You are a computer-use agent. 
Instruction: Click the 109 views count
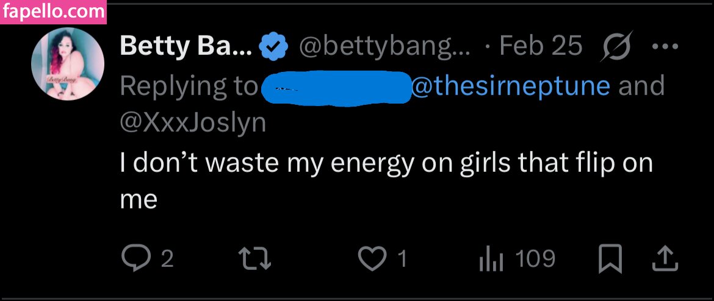535,260
